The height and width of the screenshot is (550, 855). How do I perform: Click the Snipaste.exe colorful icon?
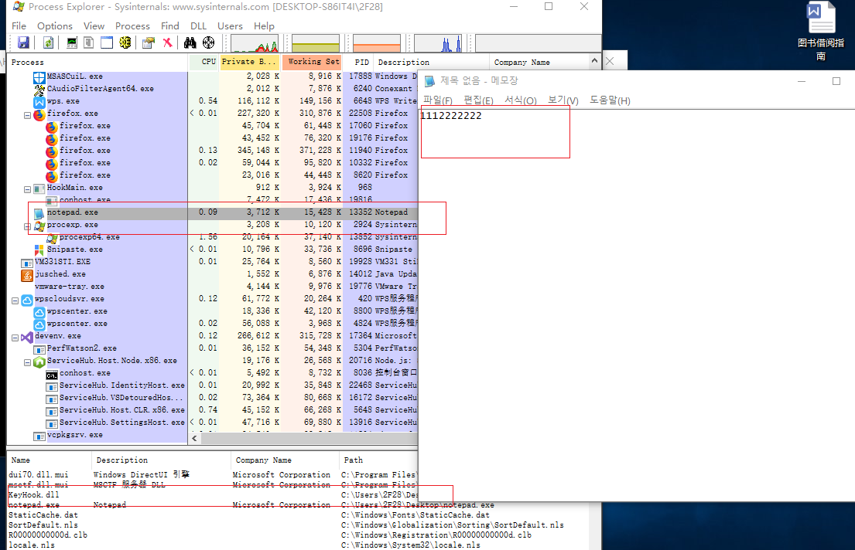point(39,250)
